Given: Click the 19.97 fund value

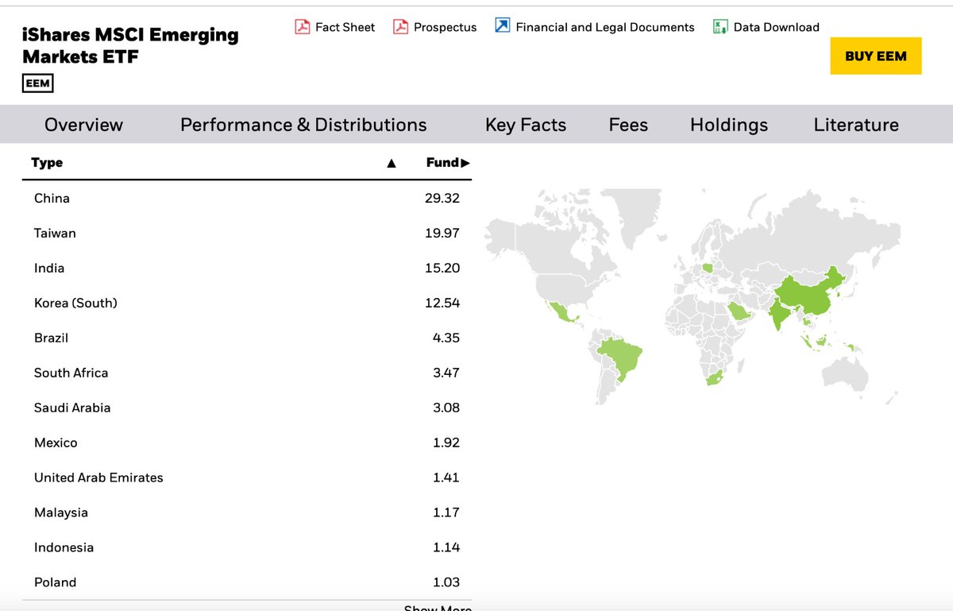Looking at the screenshot, I should coord(442,233).
